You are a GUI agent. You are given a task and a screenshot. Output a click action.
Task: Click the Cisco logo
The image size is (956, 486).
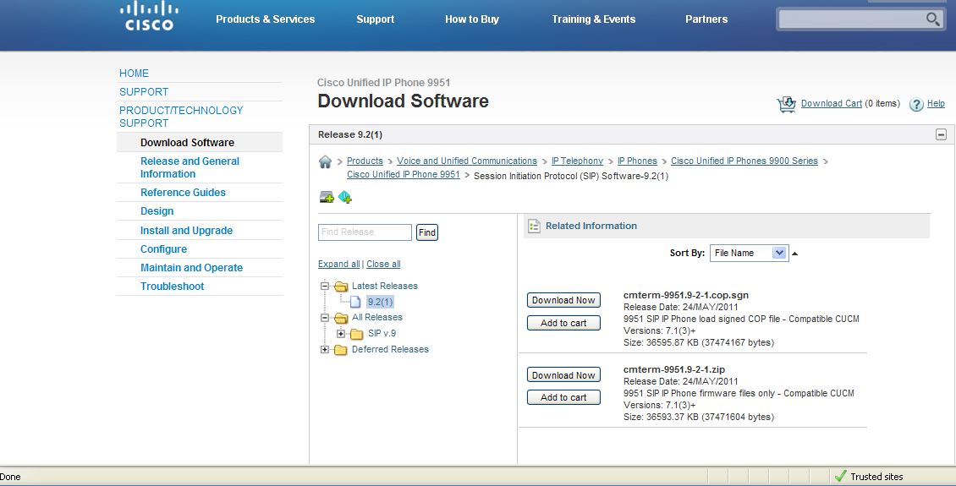coord(149,16)
